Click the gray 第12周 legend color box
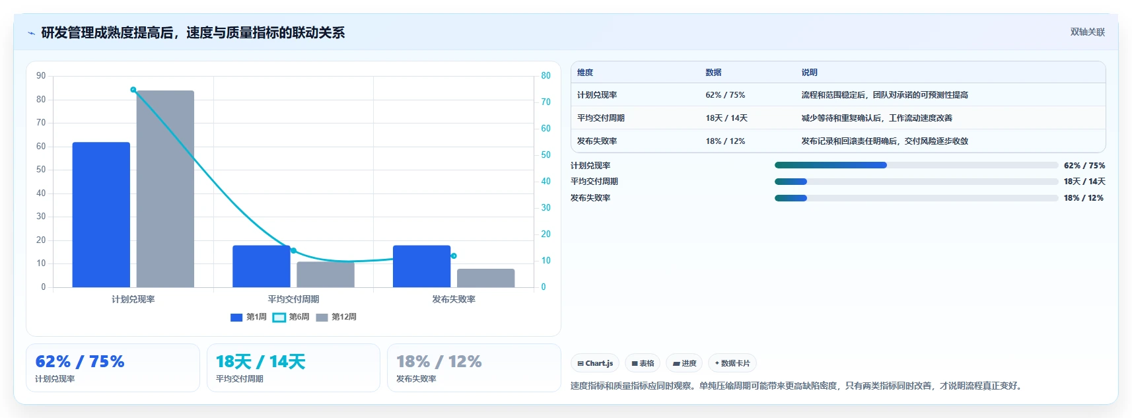 [x=322, y=318]
